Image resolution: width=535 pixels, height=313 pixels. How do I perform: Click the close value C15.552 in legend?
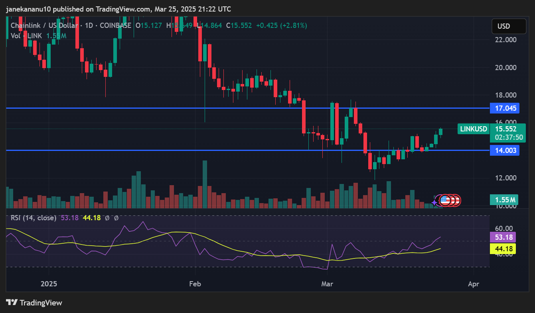coord(239,25)
